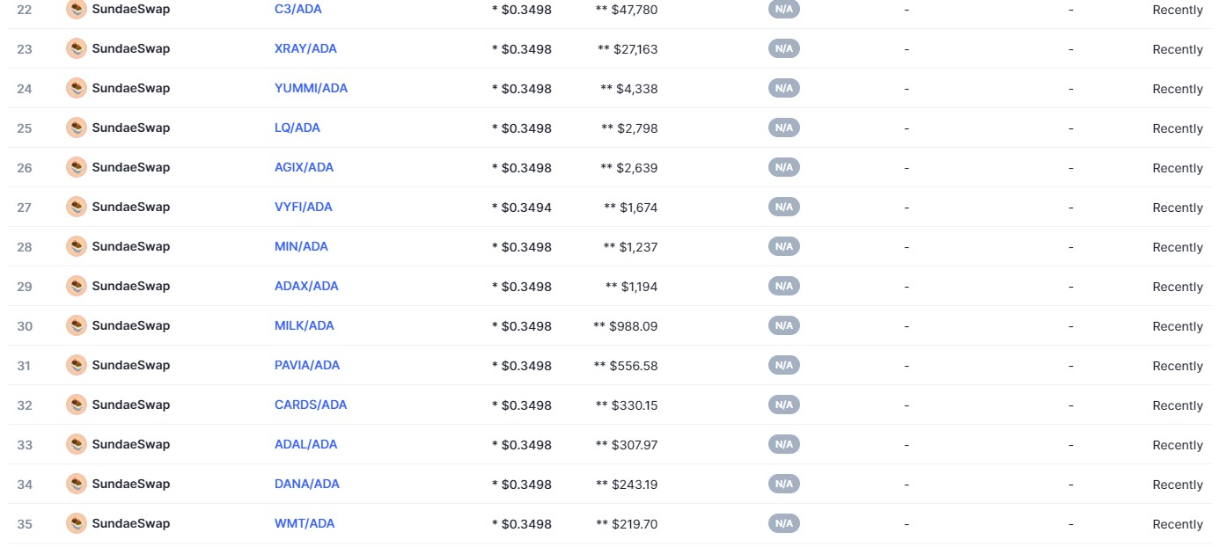Select the SundaeSwap icon in row 34
This screenshot has height=547, width=1219.
[77, 484]
